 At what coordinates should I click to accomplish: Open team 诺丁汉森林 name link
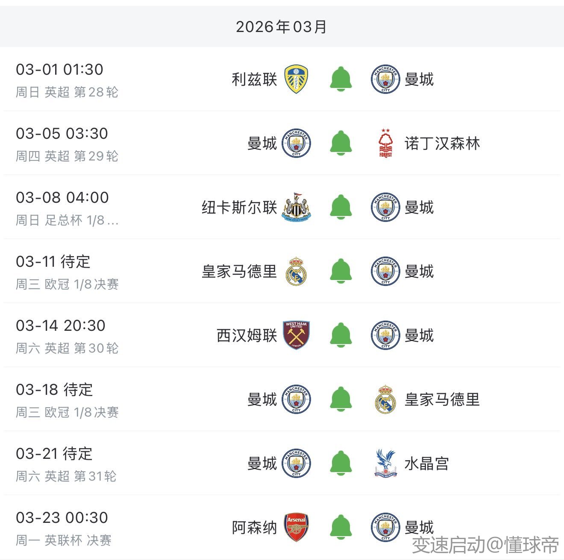pos(442,143)
